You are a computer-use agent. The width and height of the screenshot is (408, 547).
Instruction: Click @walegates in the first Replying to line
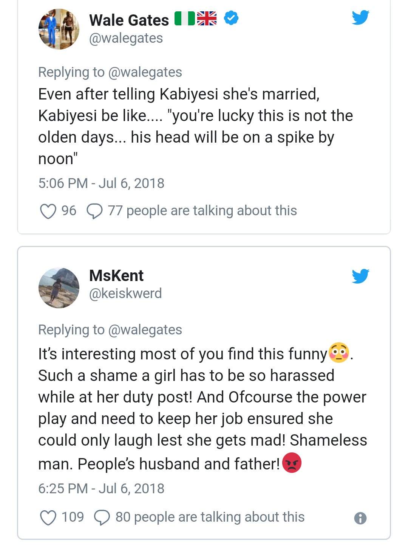pyautogui.click(x=145, y=72)
